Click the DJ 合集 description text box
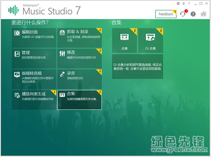 pos(137,67)
